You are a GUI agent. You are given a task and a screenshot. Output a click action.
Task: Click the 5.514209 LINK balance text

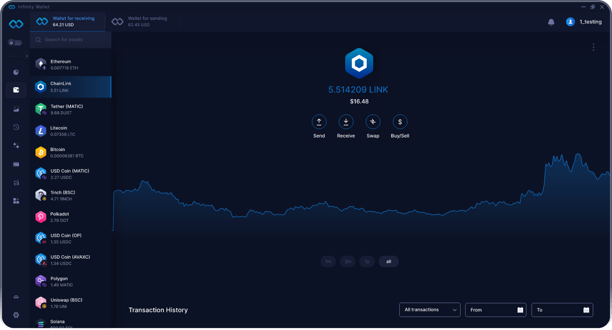(358, 90)
